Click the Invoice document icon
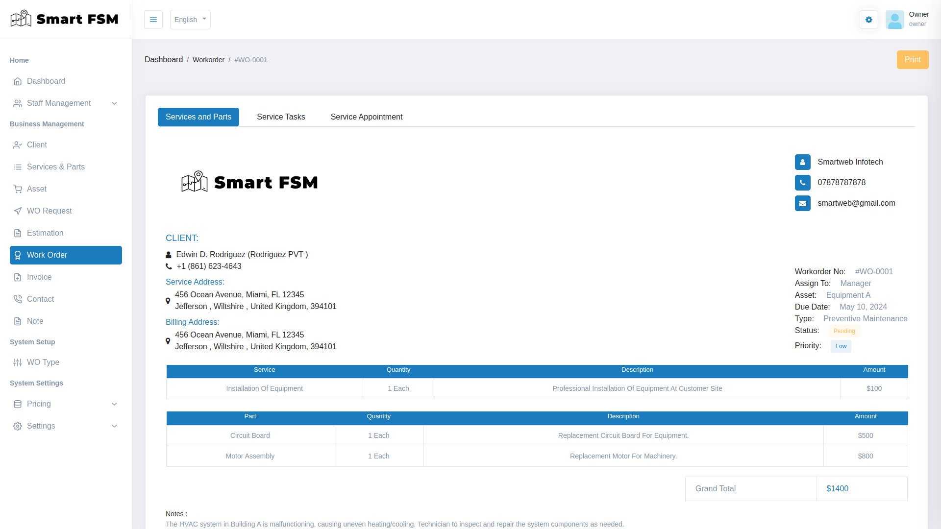The image size is (941, 529). coord(18,277)
